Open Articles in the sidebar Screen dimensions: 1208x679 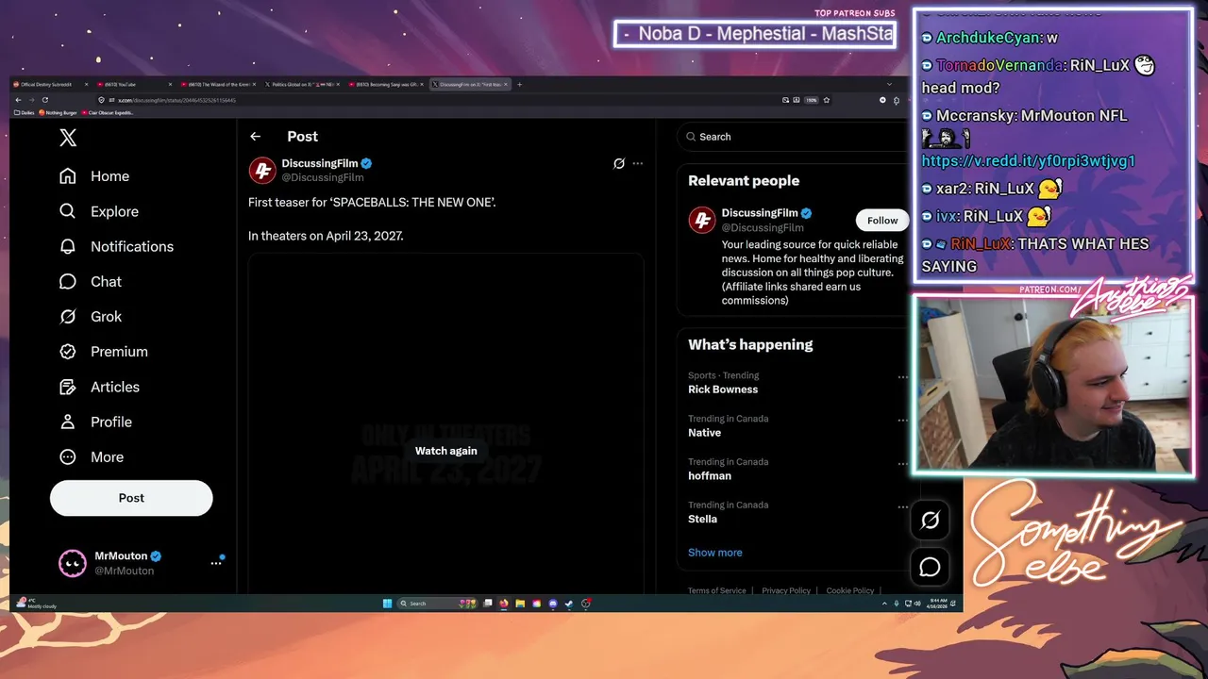coord(99,387)
